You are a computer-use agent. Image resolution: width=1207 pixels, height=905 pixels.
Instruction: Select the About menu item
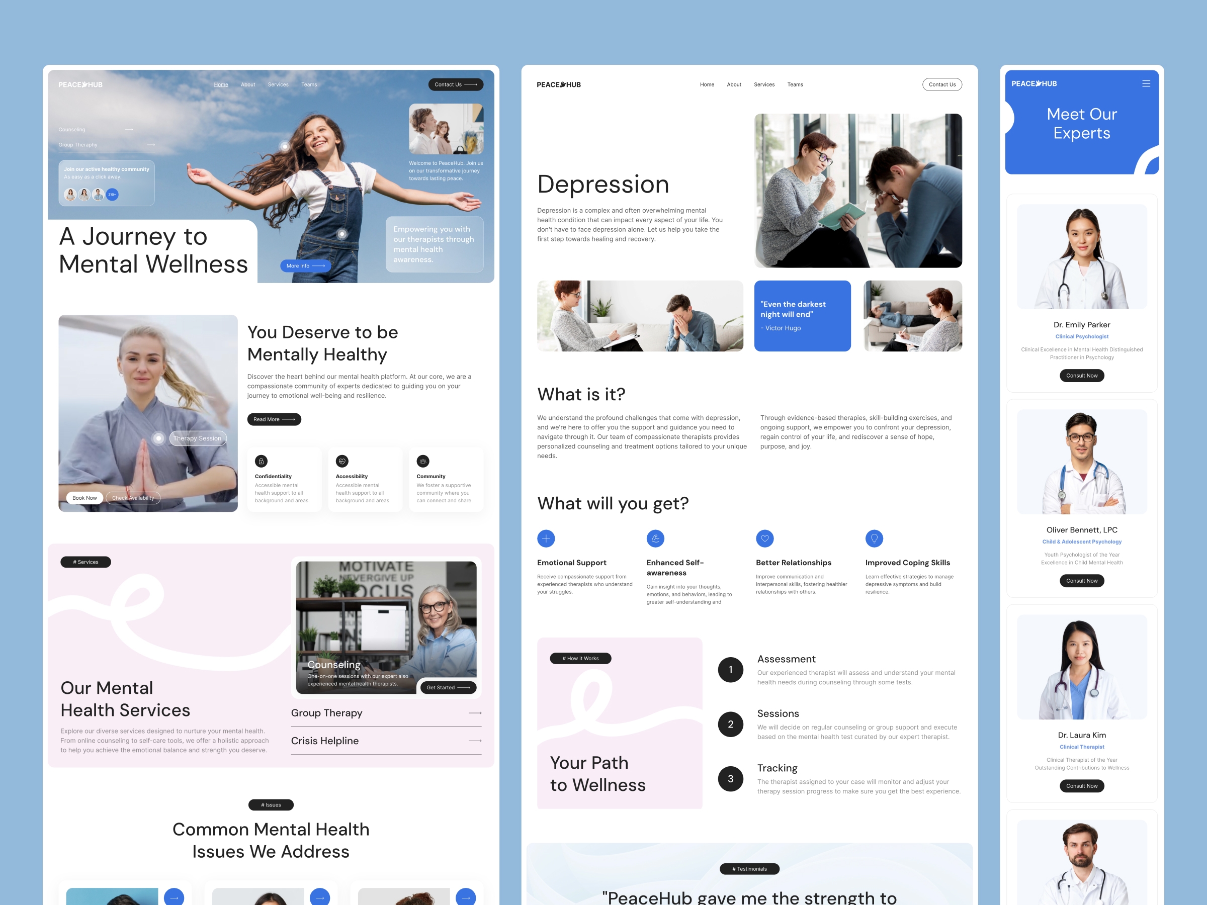coord(248,84)
